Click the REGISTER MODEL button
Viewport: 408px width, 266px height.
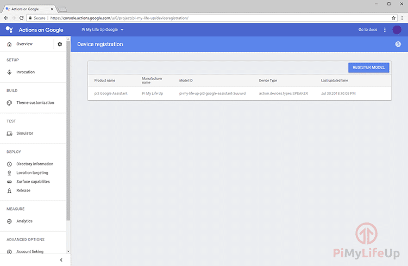click(369, 67)
